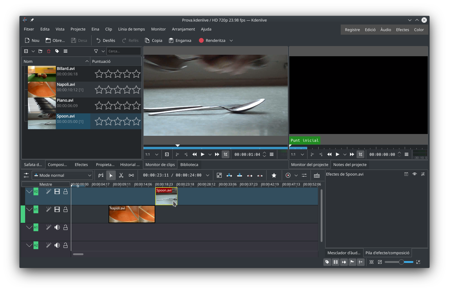Play the project monitor
This screenshot has width=449, height=291.
[337, 154]
